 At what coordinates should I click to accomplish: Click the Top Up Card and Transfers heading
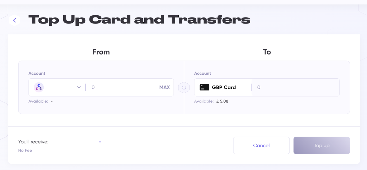139,20
